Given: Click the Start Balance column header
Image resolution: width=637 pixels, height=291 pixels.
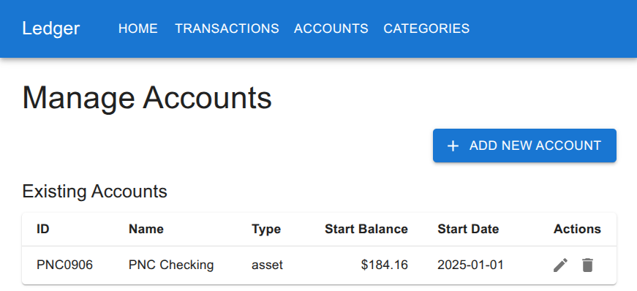Looking at the screenshot, I should click(x=366, y=230).
